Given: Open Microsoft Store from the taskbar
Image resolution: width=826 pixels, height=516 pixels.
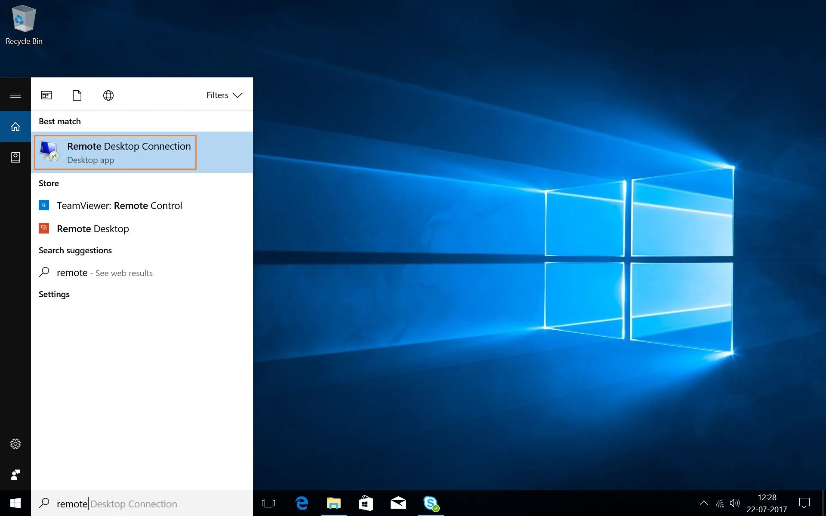Looking at the screenshot, I should (x=366, y=503).
